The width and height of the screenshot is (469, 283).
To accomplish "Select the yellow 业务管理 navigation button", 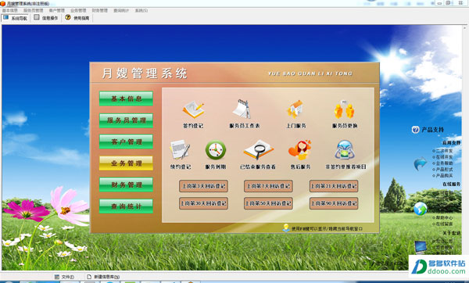I will pyautogui.click(x=126, y=163).
